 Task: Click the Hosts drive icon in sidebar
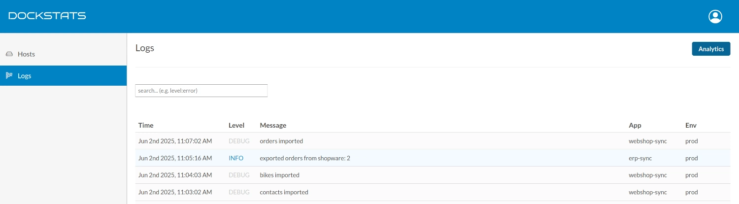(x=9, y=54)
